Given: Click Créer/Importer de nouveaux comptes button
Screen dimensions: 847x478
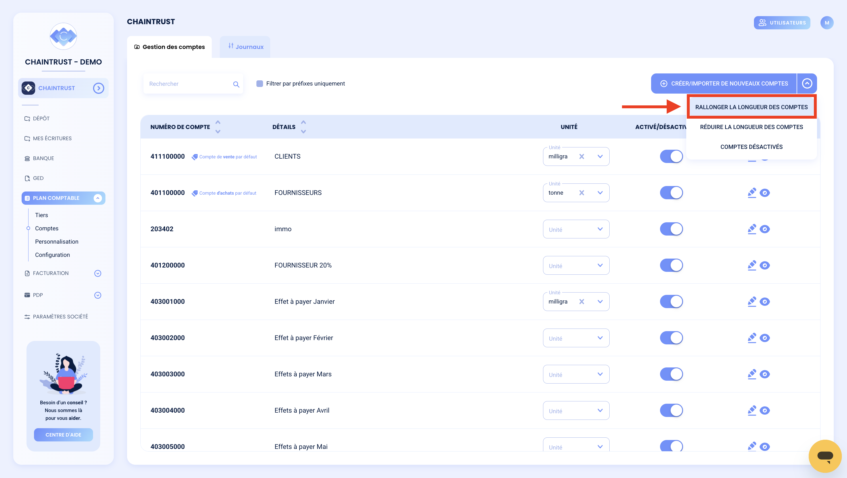Looking at the screenshot, I should 724,84.
